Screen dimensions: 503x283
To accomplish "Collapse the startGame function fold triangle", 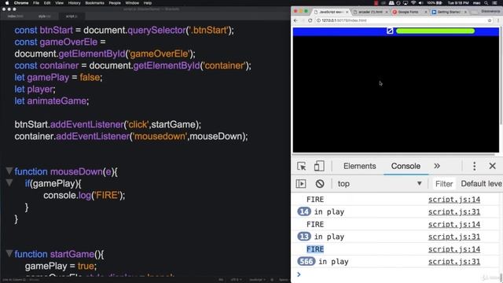I will point(9,253).
